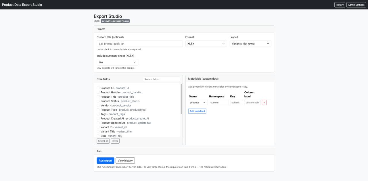
Task: Open the metafield Owner product dropdown
Action: (x=198, y=103)
